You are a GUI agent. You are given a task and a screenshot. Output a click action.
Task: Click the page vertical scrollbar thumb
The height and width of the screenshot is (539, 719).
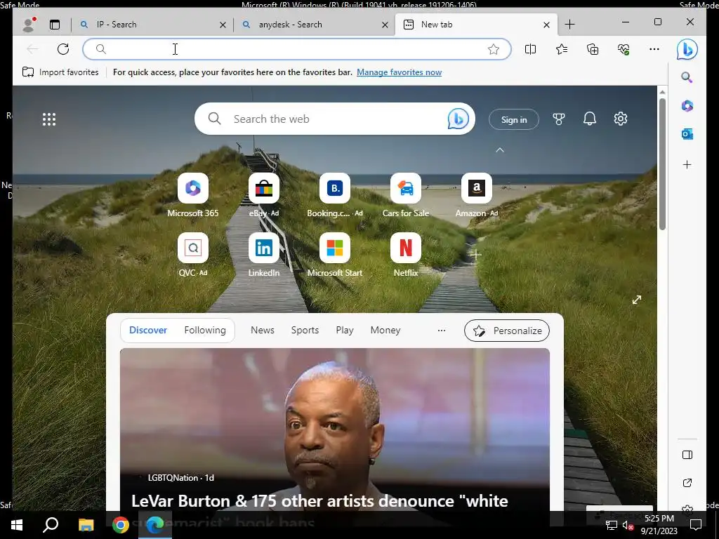(662, 164)
